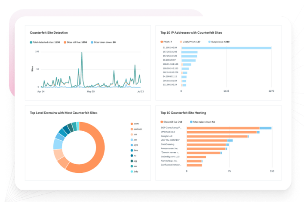Click the 2270 axis value
The height and width of the screenshot is (202, 304).
tap(271, 91)
